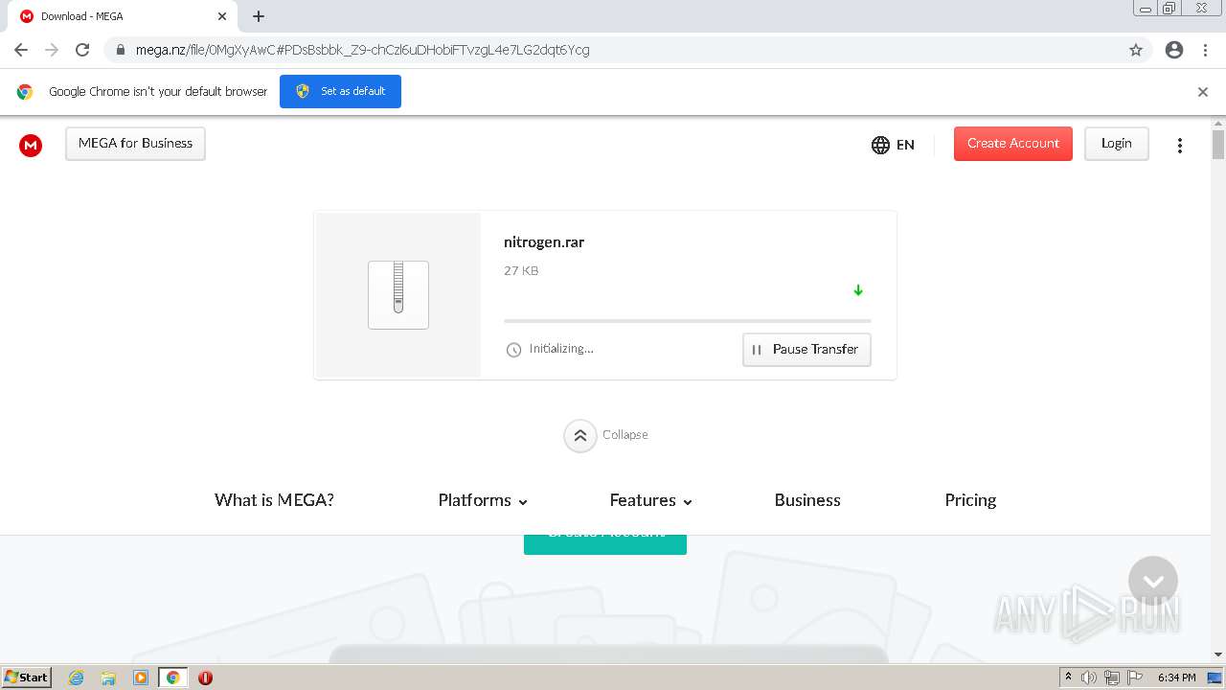Bookmark this page with star icon
This screenshot has width=1226, height=690.
pyautogui.click(x=1136, y=50)
